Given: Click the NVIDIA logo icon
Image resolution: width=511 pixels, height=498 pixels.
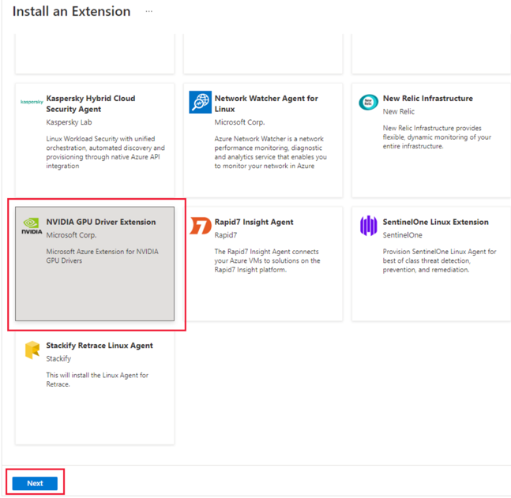Looking at the screenshot, I should coord(32,226).
